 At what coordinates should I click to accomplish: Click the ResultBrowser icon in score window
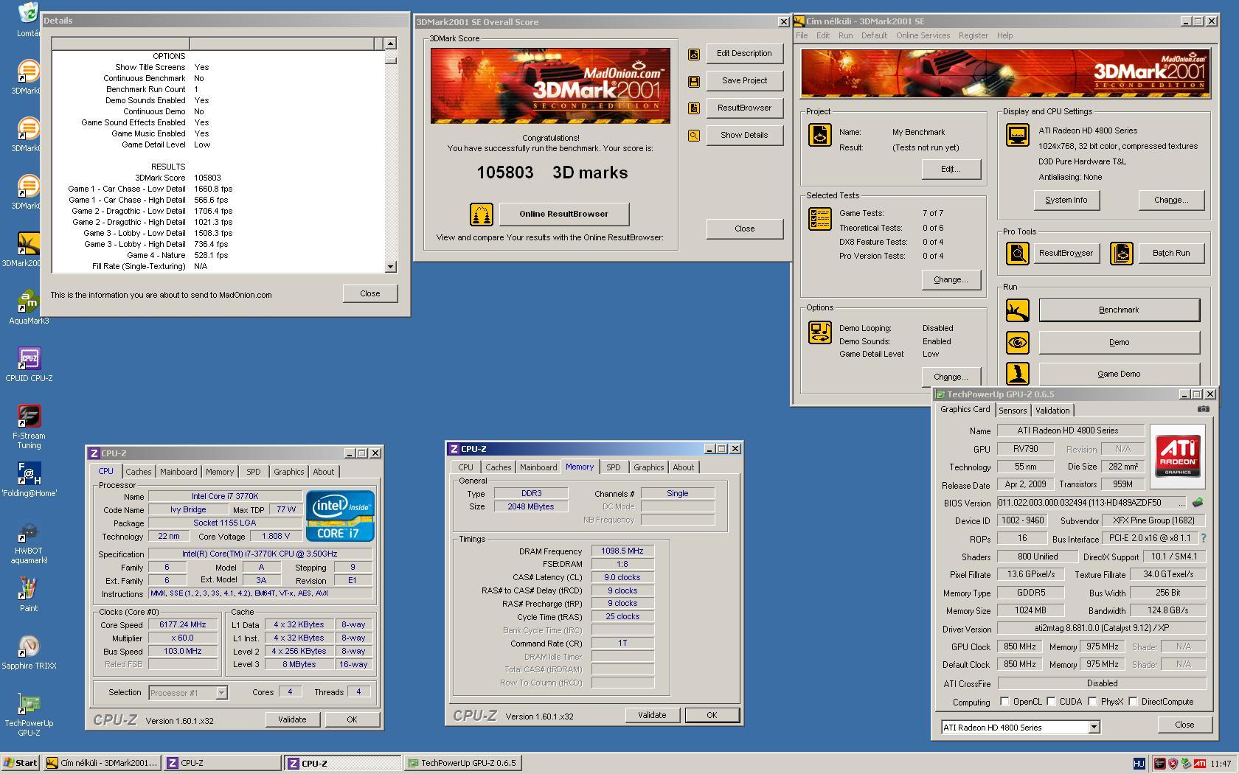click(x=694, y=108)
